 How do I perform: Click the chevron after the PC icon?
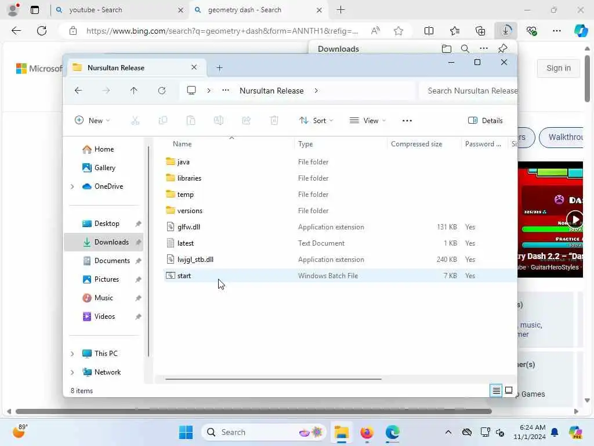209,91
